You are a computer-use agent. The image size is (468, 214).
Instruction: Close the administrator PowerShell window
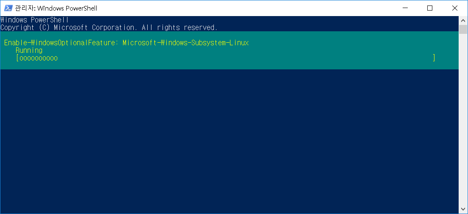(455, 8)
